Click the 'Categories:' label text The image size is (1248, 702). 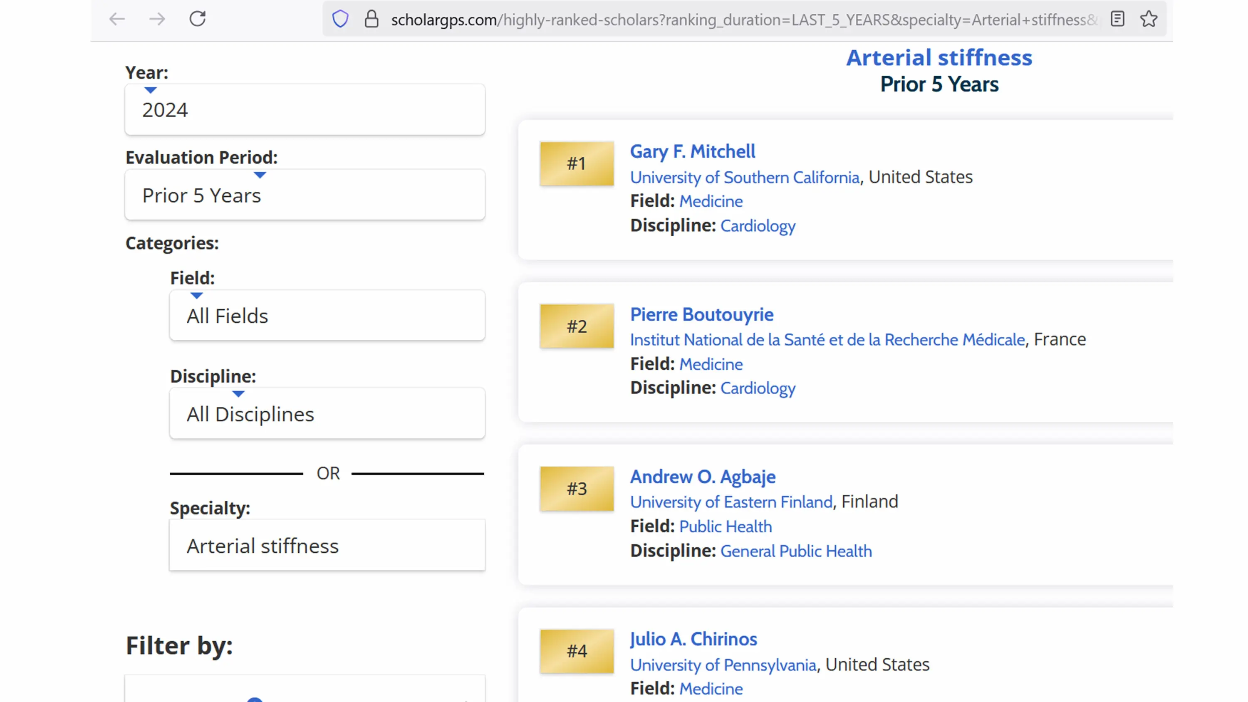tap(172, 243)
